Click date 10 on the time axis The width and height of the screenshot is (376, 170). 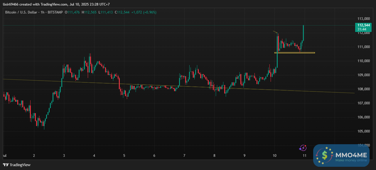pos(275,155)
